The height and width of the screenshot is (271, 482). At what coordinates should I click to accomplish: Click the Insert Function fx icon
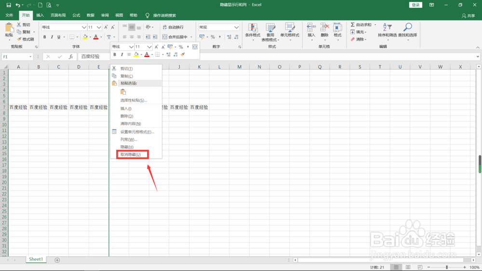pyautogui.click(x=71, y=57)
